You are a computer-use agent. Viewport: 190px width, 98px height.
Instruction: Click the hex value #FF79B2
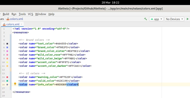(68, 55)
